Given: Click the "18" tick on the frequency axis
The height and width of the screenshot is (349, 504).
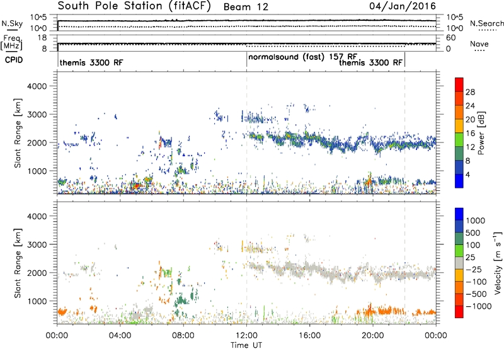Looking at the screenshot, I should [42, 38].
